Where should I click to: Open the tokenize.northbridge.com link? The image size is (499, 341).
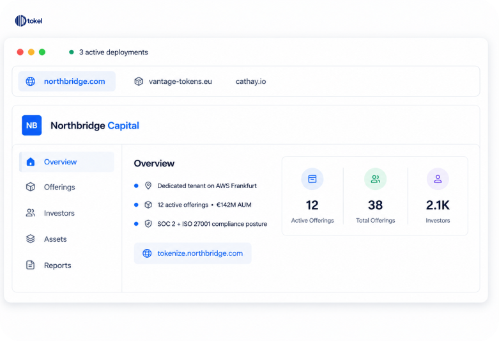click(x=192, y=253)
